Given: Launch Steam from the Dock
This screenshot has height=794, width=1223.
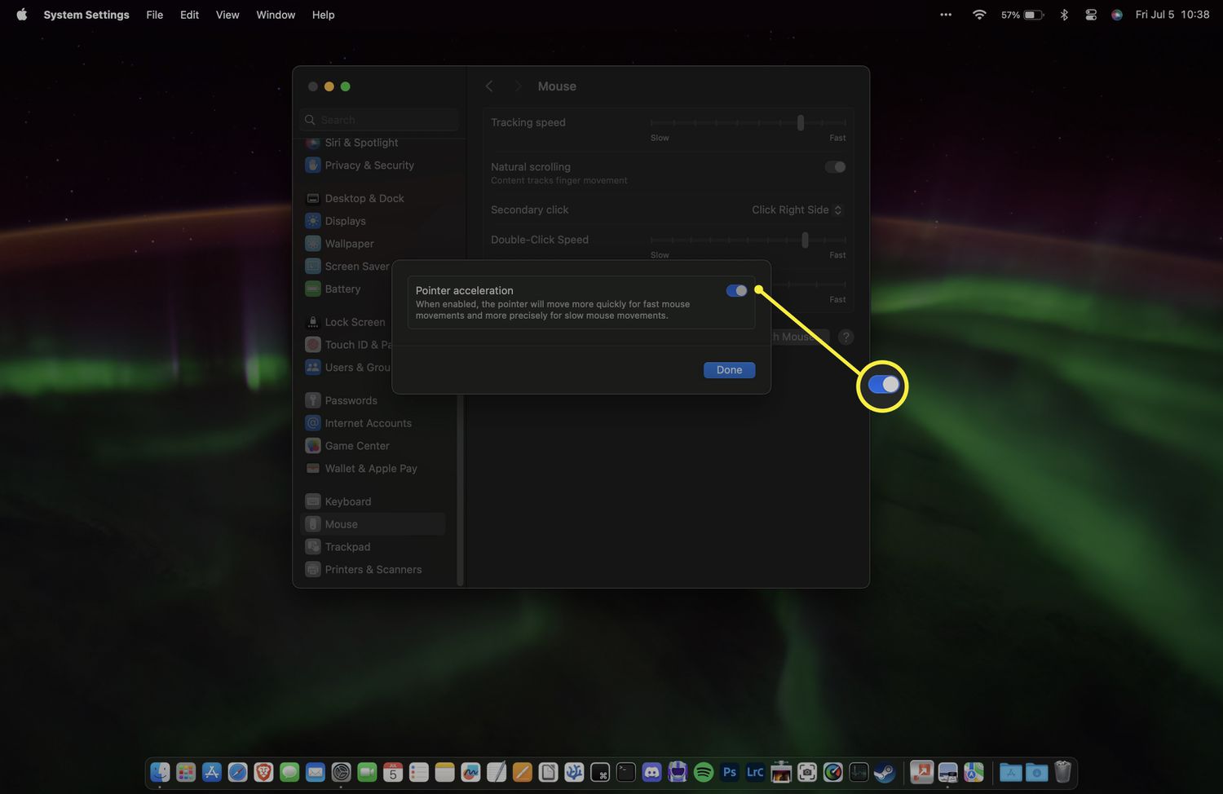Looking at the screenshot, I should pyautogui.click(x=885, y=772).
